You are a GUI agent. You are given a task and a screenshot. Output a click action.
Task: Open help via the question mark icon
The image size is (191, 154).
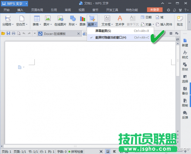pos(186,10)
